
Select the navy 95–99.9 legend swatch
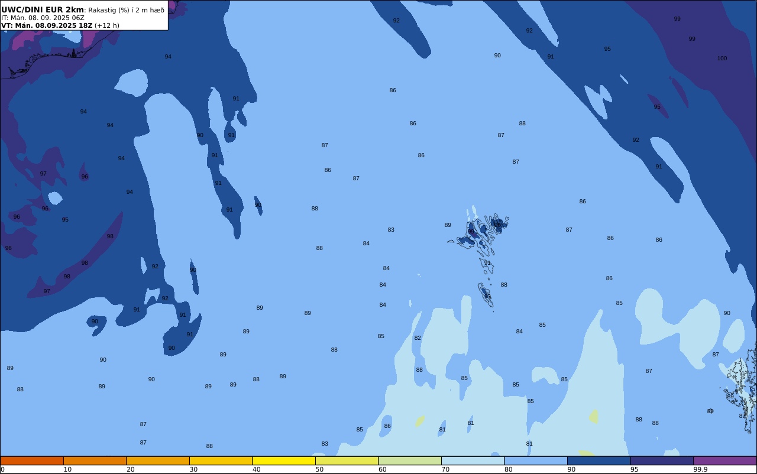pos(662,460)
